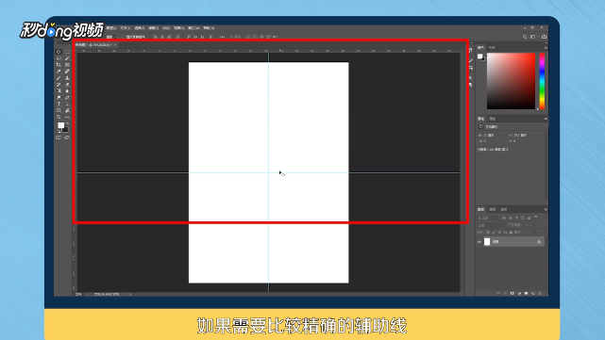Viewport: 605px width, 340px height.
Task: Open the 窗口(W) Window menu
Action: [193, 28]
